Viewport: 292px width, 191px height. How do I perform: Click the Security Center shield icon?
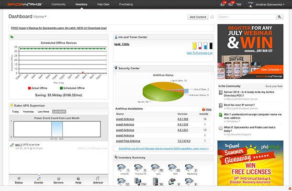(116, 68)
